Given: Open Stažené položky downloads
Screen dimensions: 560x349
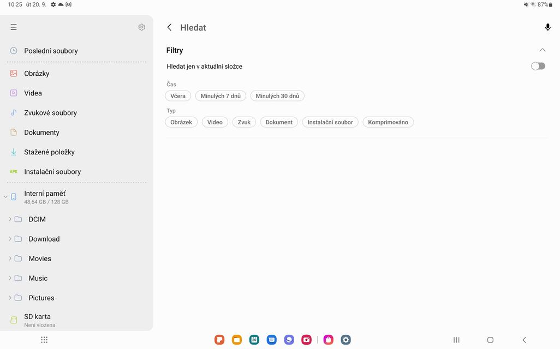Looking at the screenshot, I should coord(49,152).
